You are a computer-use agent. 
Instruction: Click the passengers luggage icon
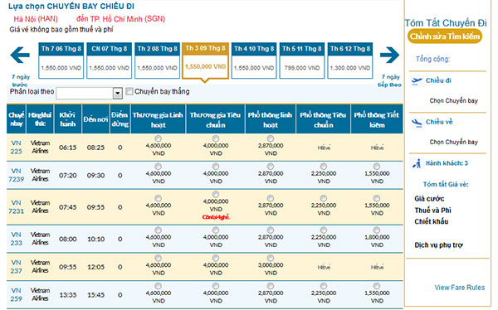pyautogui.click(x=417, y=163)
